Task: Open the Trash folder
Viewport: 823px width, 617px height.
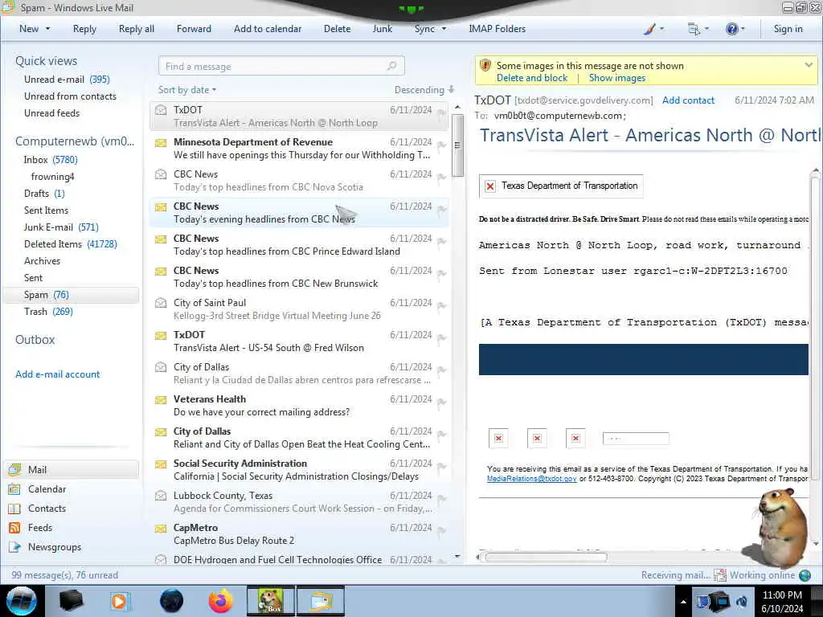Action: (48, 311)
